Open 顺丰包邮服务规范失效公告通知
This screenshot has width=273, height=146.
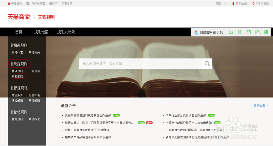[x=189, y=123]
